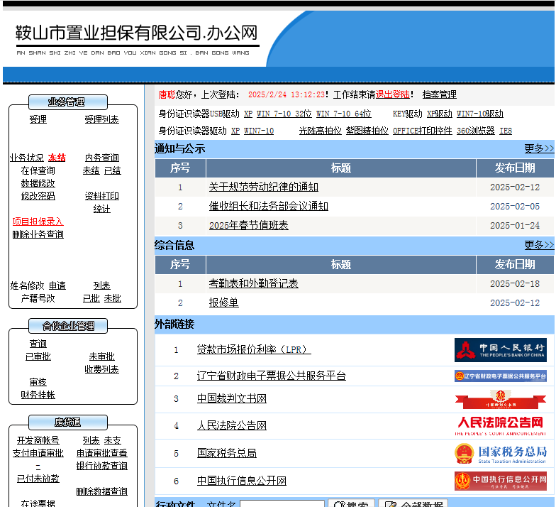Click the 国家税务总局 logo image
The width and height of the screenshot is (556, 507).
[x=501, y=453]
